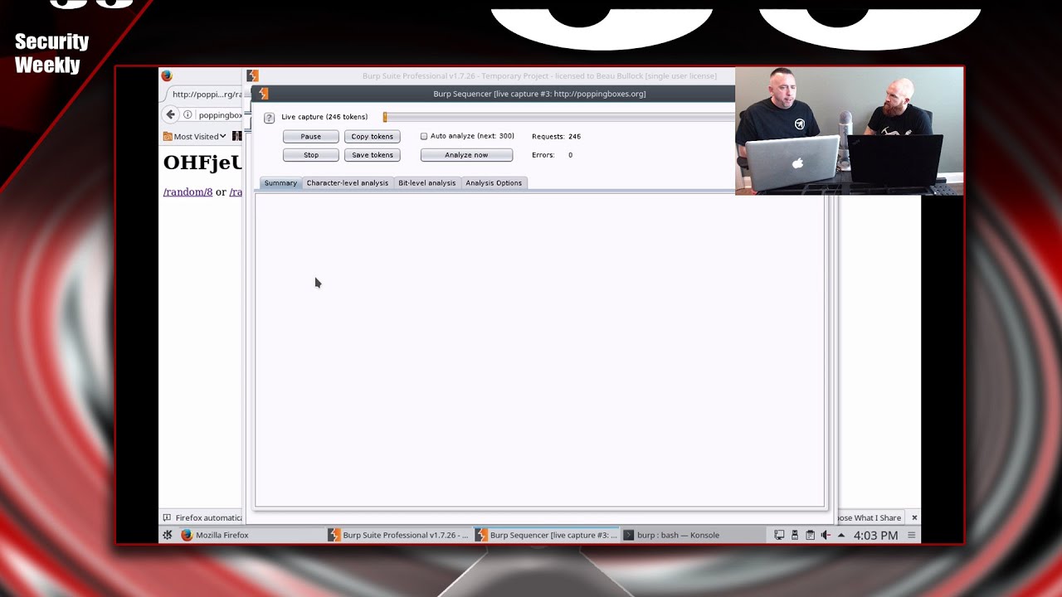
Task: Click the 'Errors: 0' text
Action: pos(553,155)
